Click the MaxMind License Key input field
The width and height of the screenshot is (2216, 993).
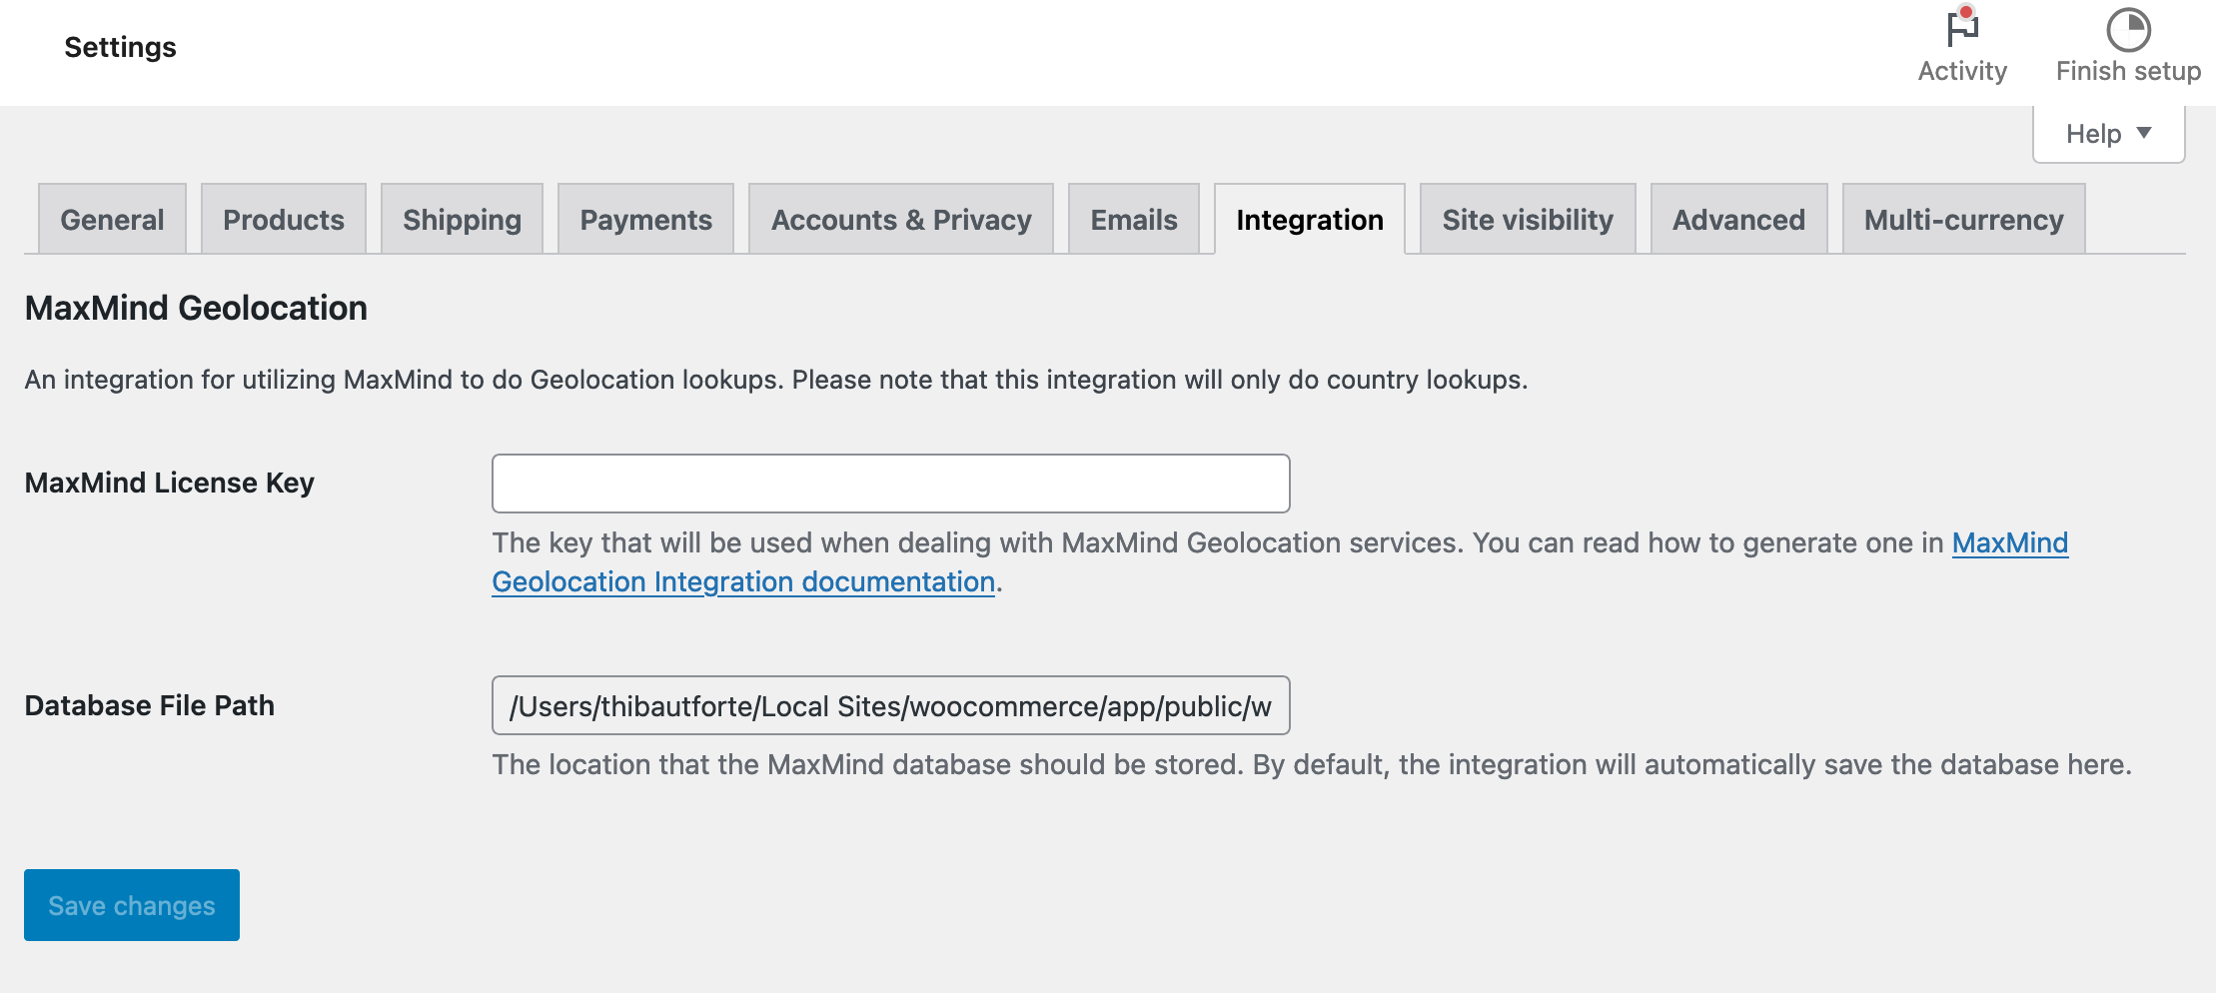pyautogui.click(x=890, y=483)
